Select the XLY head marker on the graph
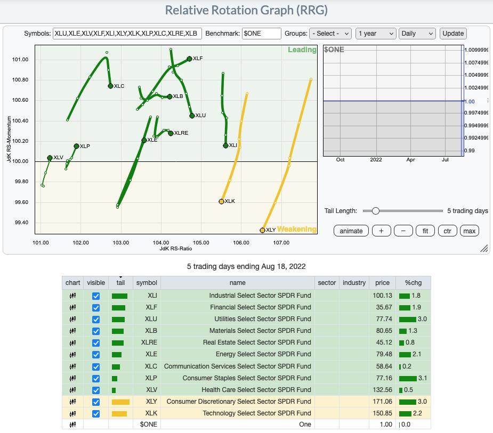493x433 pixels. click(x=263, y=230)
